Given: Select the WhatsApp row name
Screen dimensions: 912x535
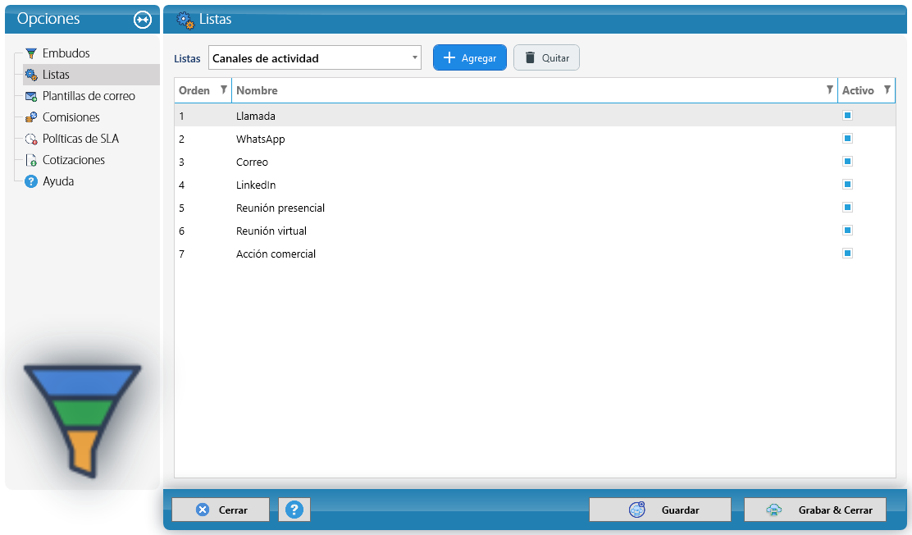Looking at the screenshot, I should pyautogui.click(x=261, y=139).
